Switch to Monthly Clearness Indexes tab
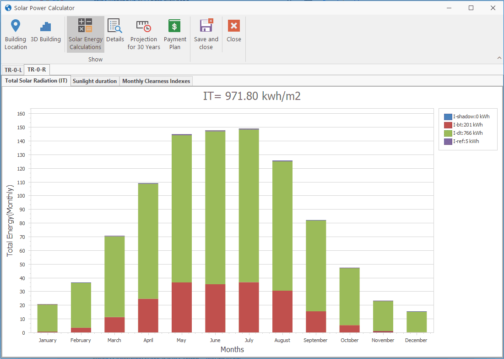The height and width of the screenshot is (359, 504). (x=156, y=81)
